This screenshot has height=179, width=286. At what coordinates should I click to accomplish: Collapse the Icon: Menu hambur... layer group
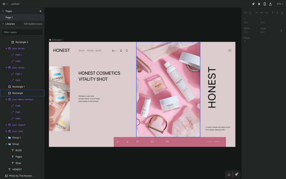coord(6,99)
